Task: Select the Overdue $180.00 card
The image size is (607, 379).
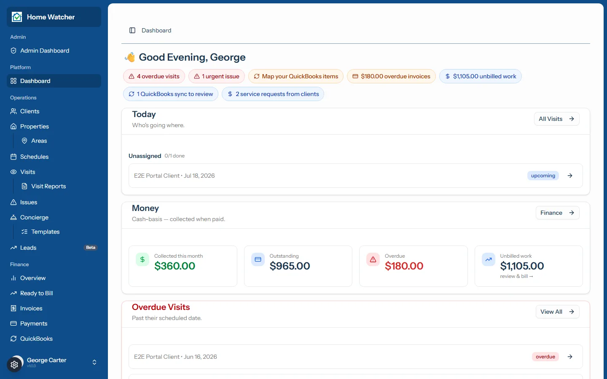Action: click(414, 266)
